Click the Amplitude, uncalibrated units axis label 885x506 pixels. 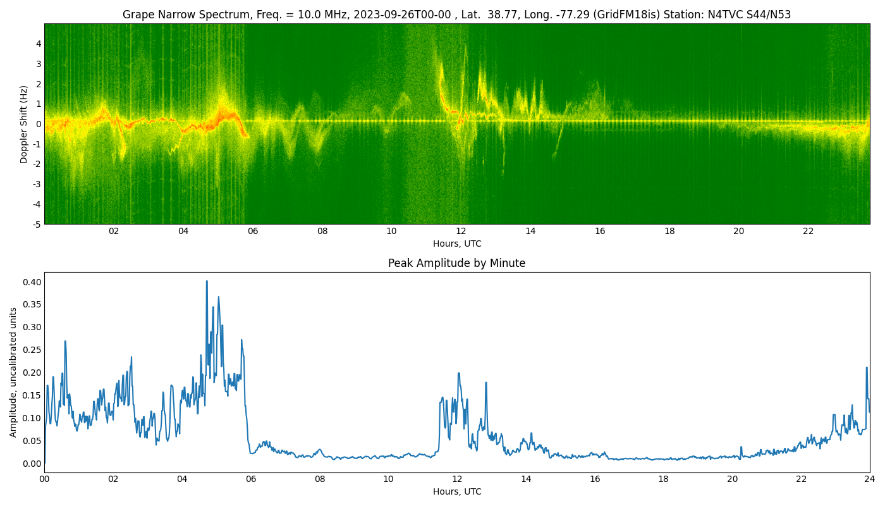13,372
